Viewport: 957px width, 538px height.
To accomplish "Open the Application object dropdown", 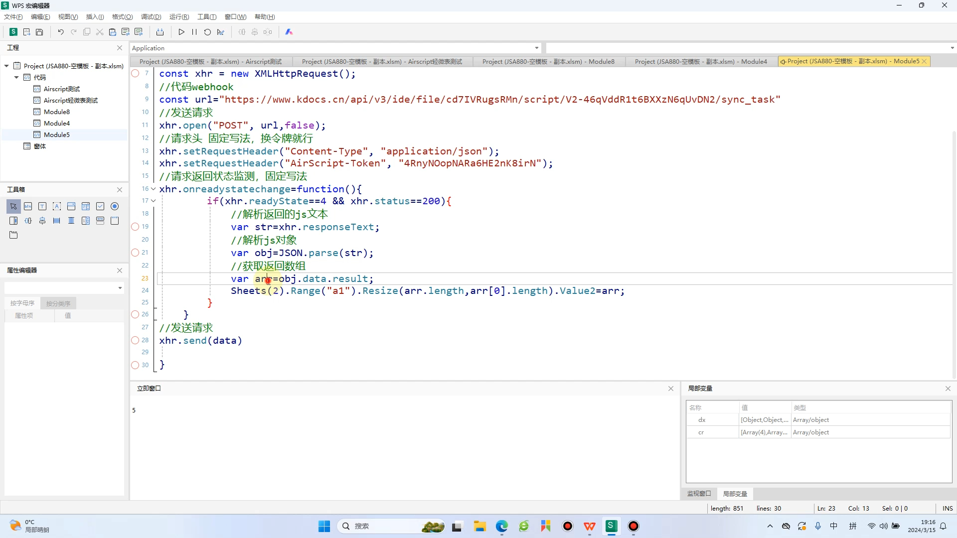I will (x=537, y=48).
